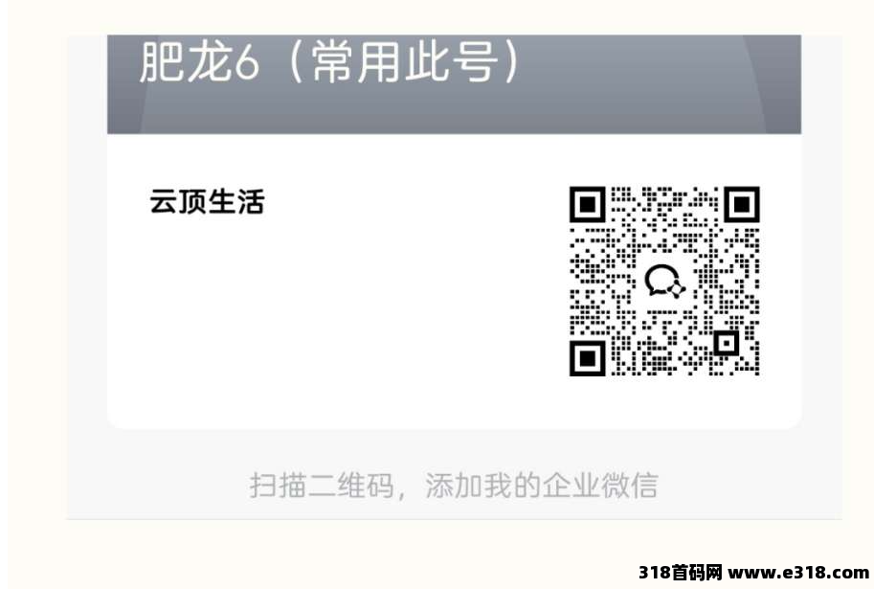This screenshot has width=874, height=589.
Task: Click the QR code's top-left finder square
Action: (x=588, y=204)
